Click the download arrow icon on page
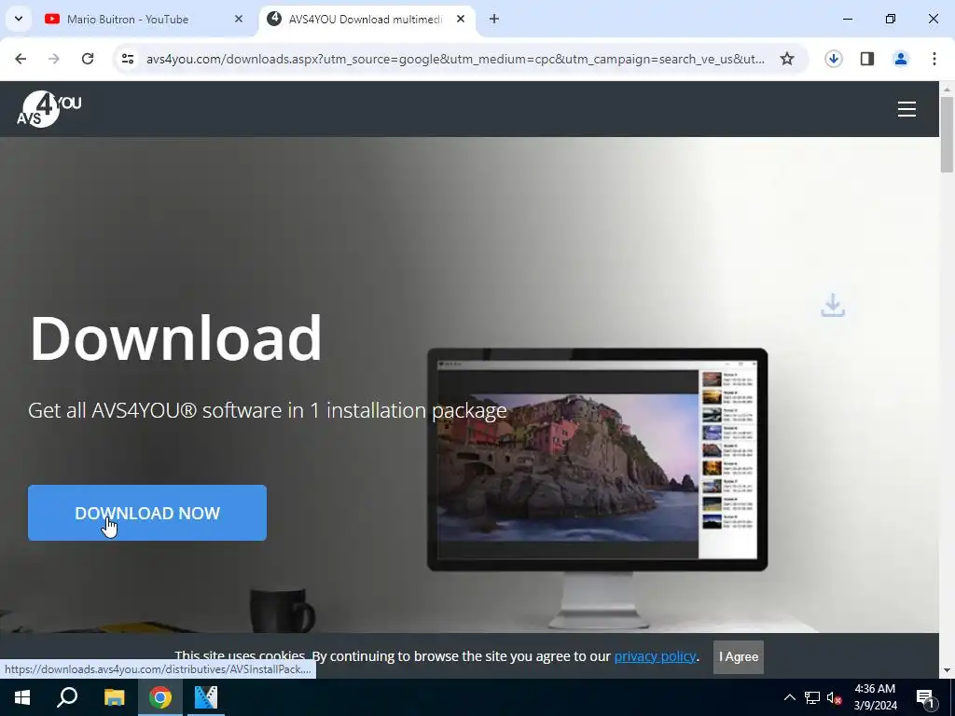955x716 pixels. point(833,305)
